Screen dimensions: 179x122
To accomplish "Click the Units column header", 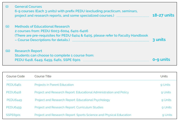I will 164,76.
